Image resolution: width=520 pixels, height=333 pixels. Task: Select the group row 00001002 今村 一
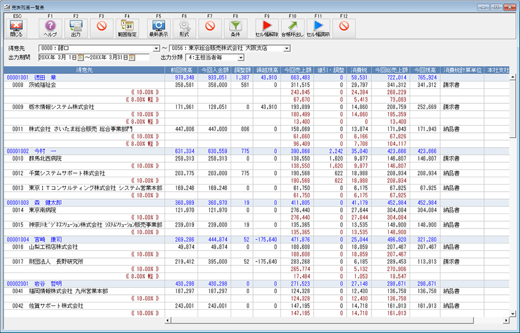click(257, 151)
